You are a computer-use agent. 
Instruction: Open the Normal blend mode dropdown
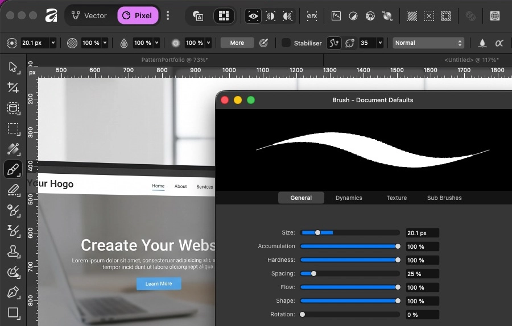click(x=428, y=43)
